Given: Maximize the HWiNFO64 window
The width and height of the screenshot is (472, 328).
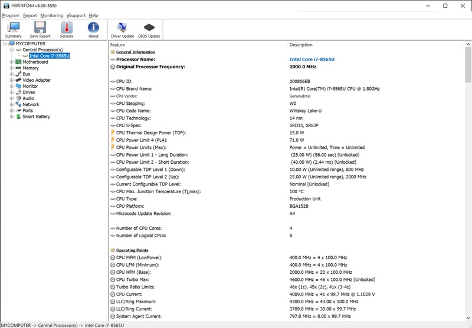Looking at the screenshot, I should pyautogui.click(x=445, y=6).
